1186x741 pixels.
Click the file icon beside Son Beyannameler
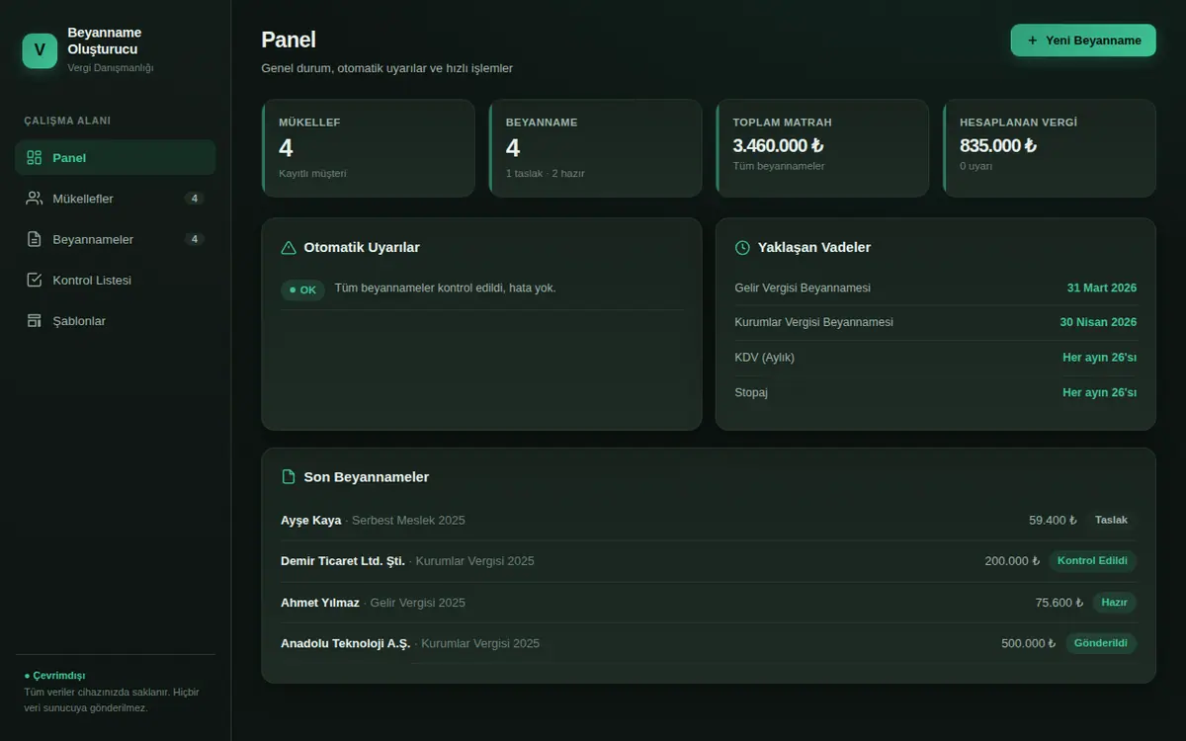[x=289, y=477]
